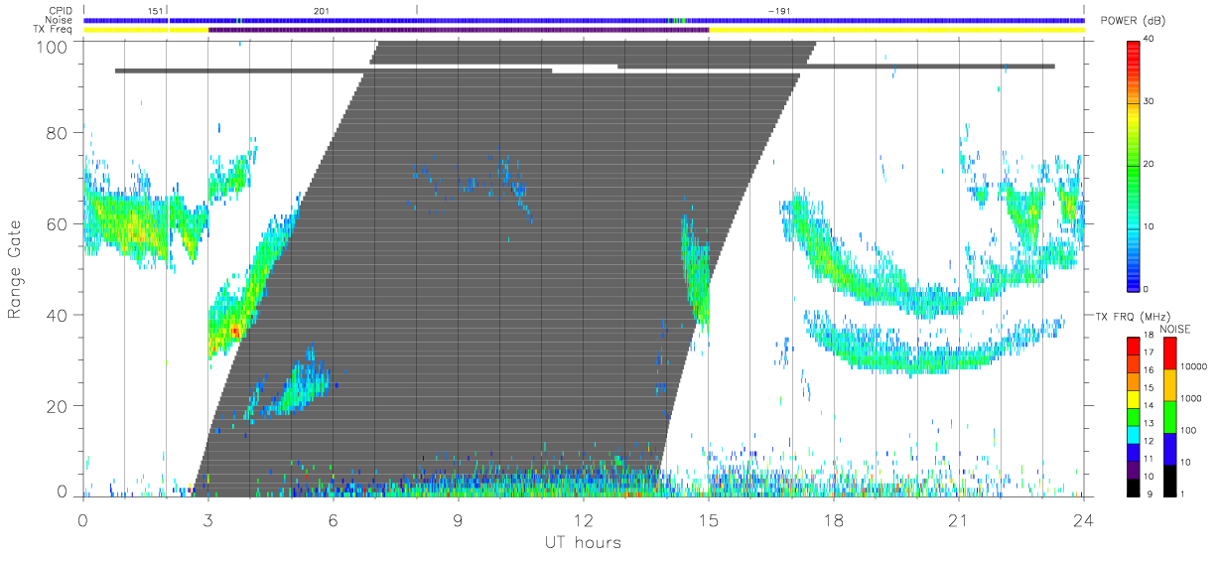
Task: Click the 20 tick on the power colorbar
Action: pyautogui.click(x=1151, y=164)
